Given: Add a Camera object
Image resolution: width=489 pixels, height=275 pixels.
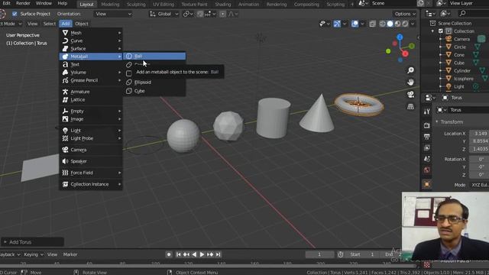Looking at the screenshot, I should tap(91, 150).
